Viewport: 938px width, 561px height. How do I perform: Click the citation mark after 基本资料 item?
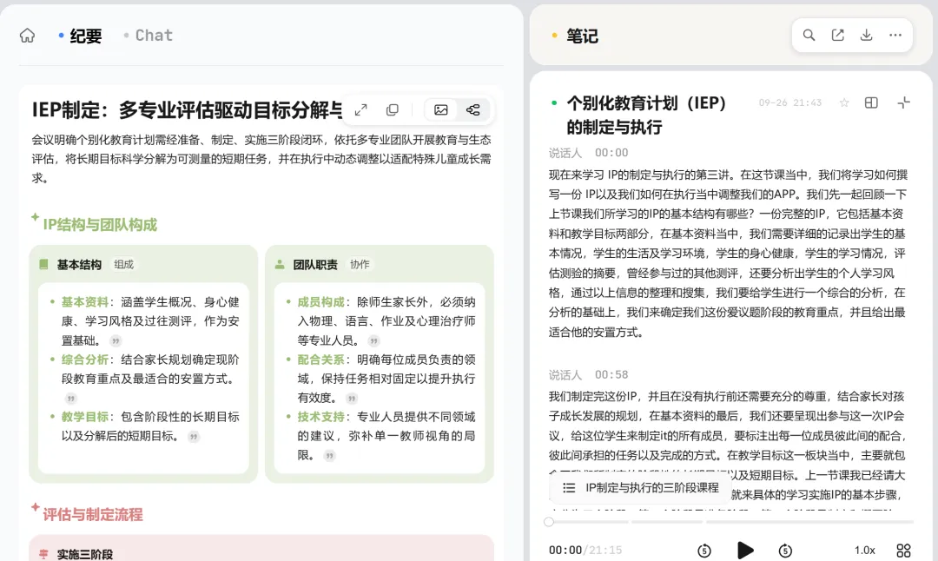116,341
